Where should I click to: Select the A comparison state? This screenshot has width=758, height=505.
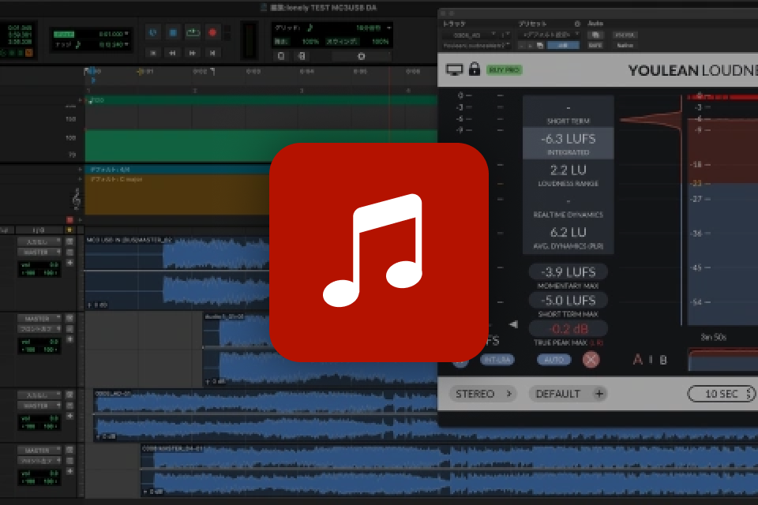(x=638, y=360)
